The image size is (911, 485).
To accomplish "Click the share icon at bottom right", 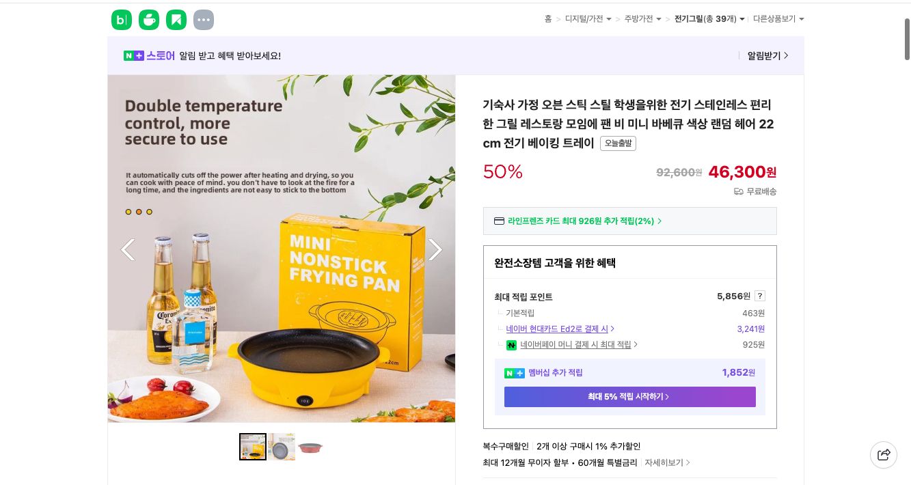I will click(884, 455).
